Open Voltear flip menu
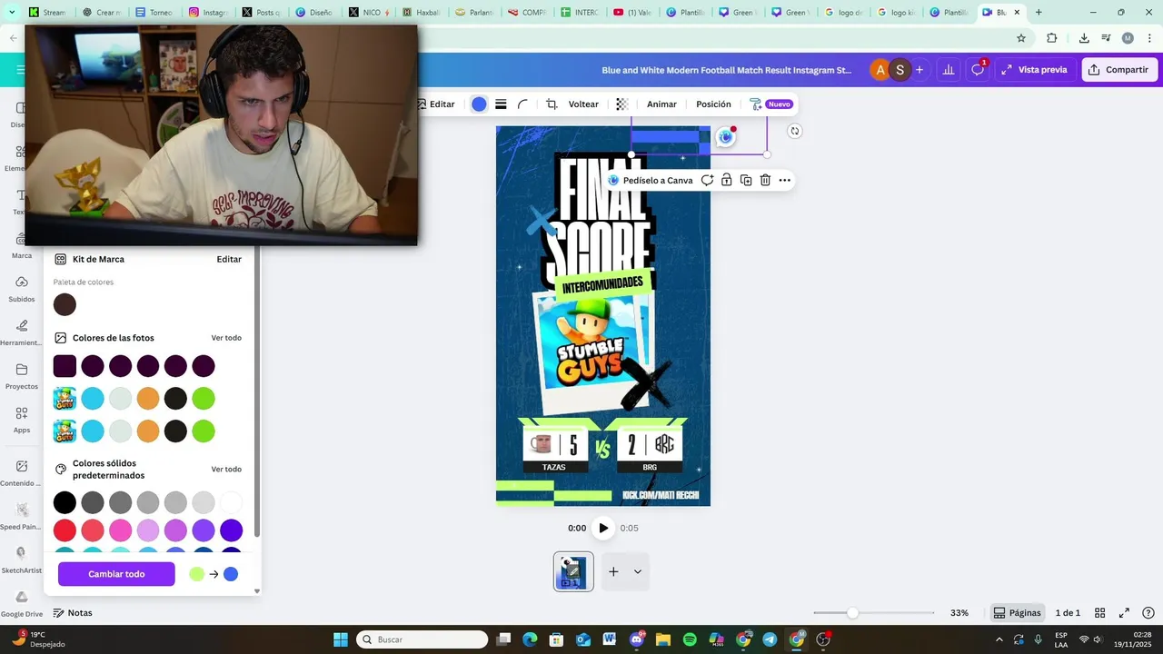Viewport: 1163px width, 654px height. pos(583,104)
